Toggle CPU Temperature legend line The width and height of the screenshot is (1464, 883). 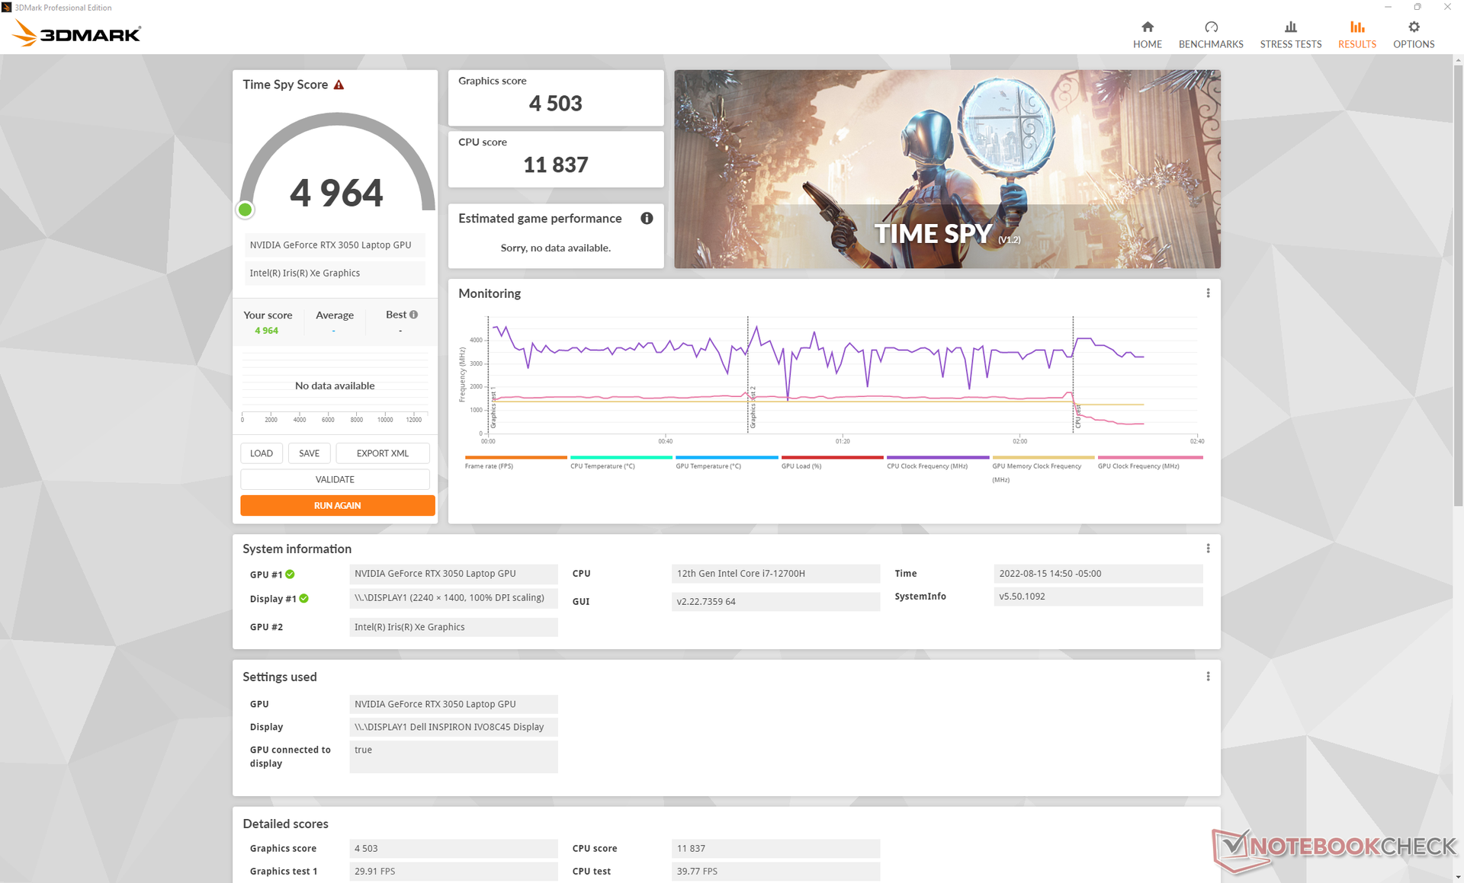click(x=602, y=465)
